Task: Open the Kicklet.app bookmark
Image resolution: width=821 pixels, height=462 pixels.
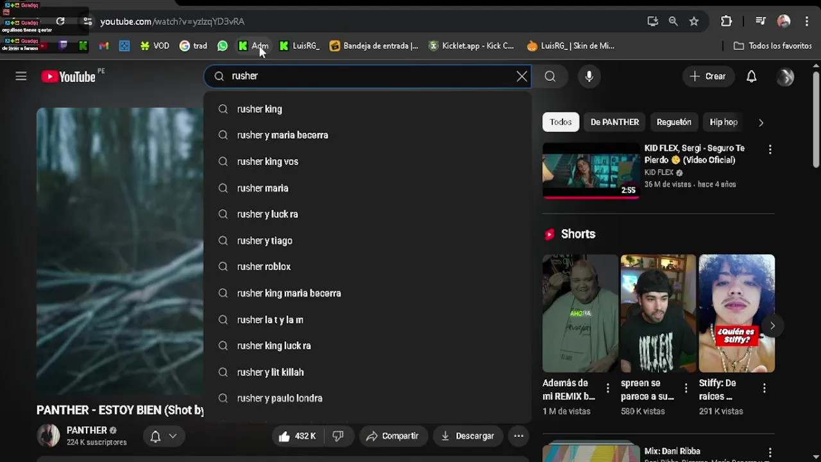Action: pyautogui.click(x=471, y=46)
